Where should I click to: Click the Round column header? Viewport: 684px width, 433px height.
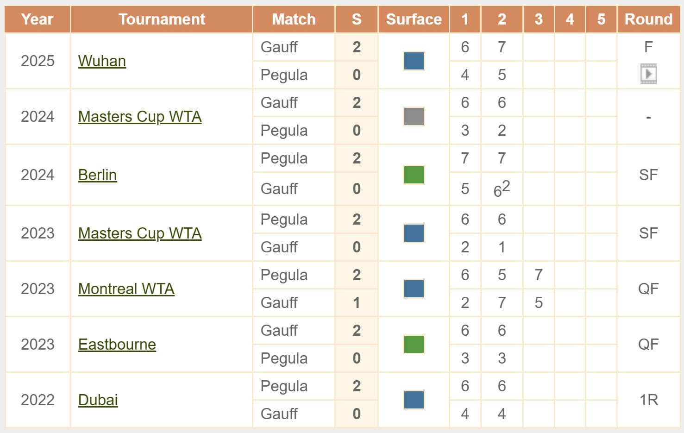point(649,19)
